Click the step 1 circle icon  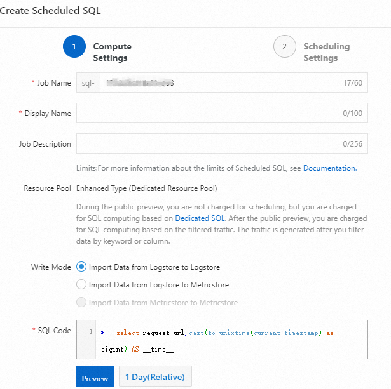point(74,47)
